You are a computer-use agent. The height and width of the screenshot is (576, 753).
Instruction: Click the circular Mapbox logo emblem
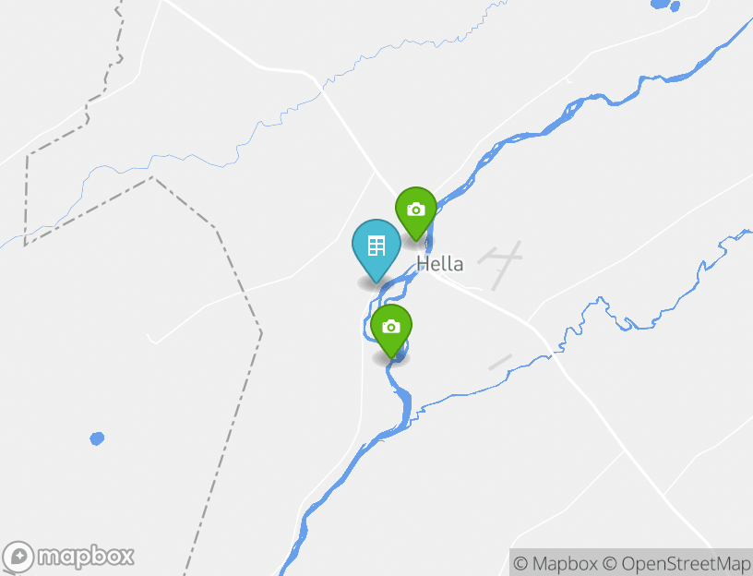[18, 557]
